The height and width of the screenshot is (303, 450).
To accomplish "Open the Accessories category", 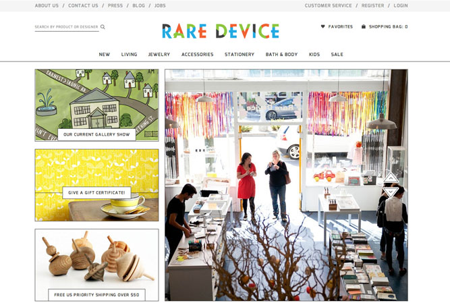I will tap(198, 54).
